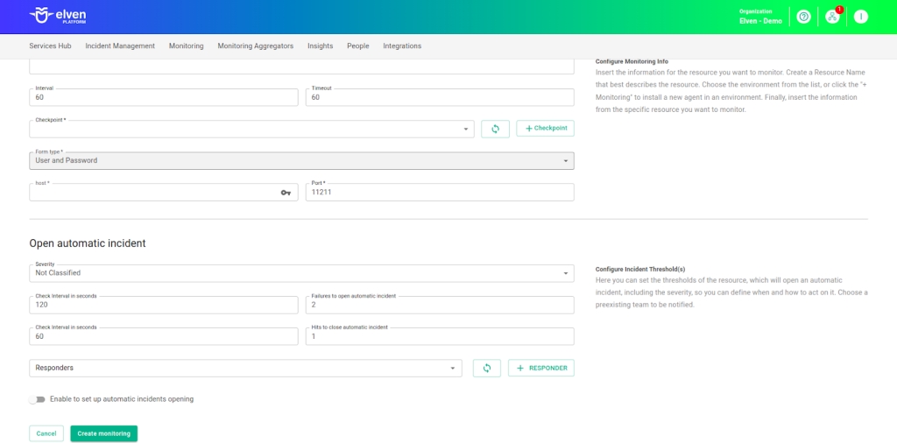Click the key icon in host field
Screen dimensions: 897x443
286,193
